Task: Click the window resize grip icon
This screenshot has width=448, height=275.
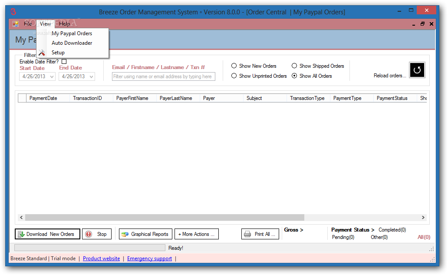Action: coord(432,259)
